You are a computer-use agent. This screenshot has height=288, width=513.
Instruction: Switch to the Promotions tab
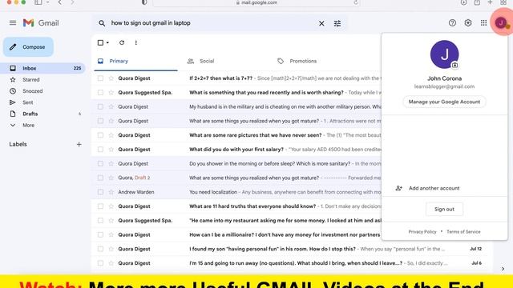pyautogui.click(x=303, y=61)
